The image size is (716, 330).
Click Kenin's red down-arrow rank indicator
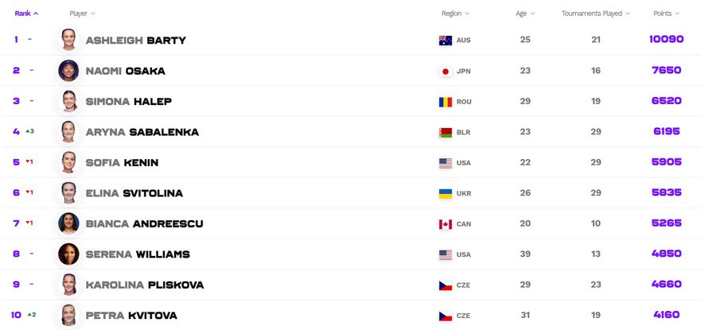pyautogui.click(x=29, y=161)
